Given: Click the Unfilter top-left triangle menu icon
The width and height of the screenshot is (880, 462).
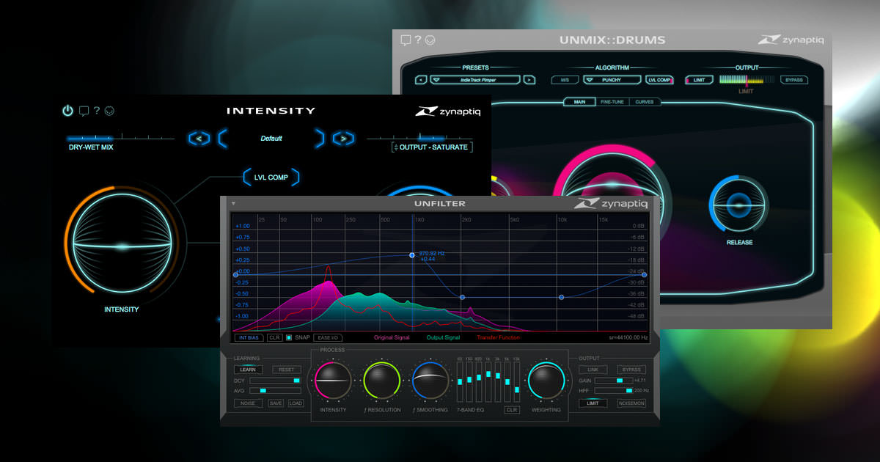Looking at the screenshot, I should click(x=233, y=203).
